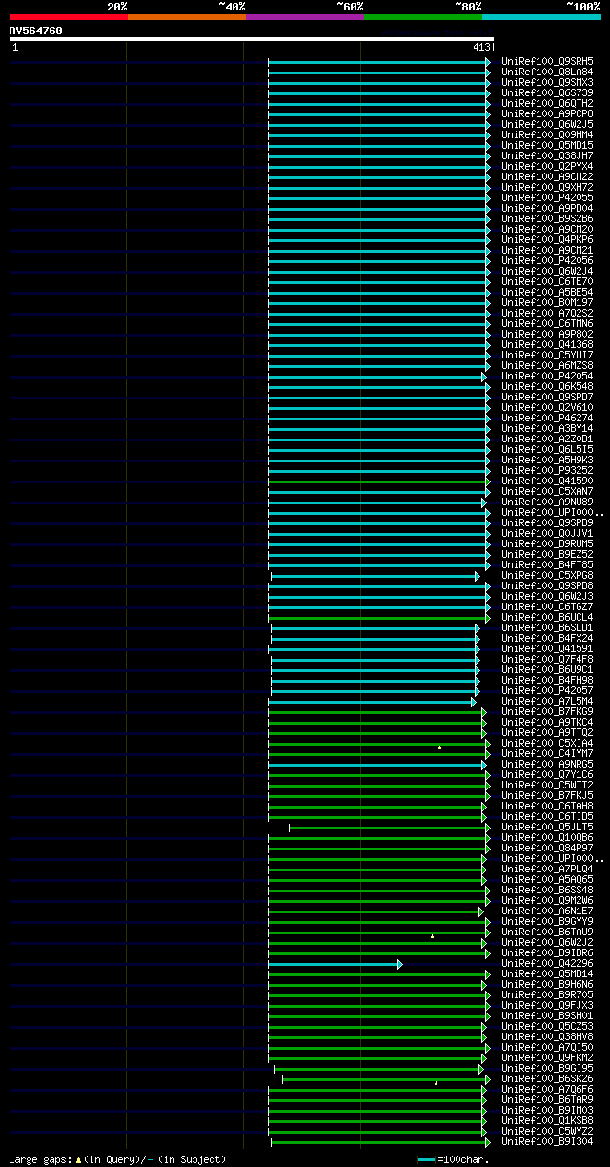
Task: Click the green segment of the identity legend
Action: click(423, 17)
